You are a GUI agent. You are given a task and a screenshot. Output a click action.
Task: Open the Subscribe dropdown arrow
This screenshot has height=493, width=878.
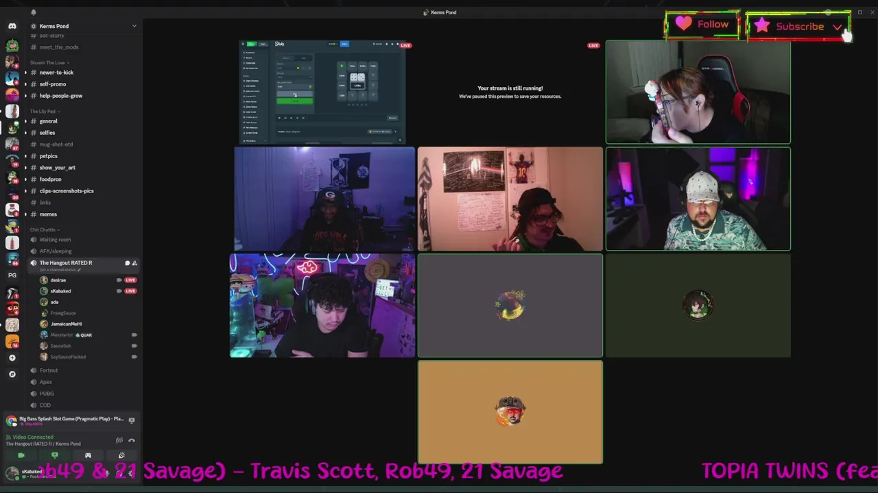tap(838, 27)
